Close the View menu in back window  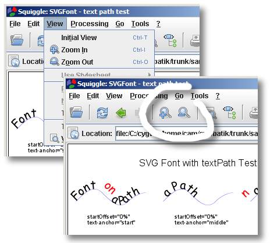[55, 24]
